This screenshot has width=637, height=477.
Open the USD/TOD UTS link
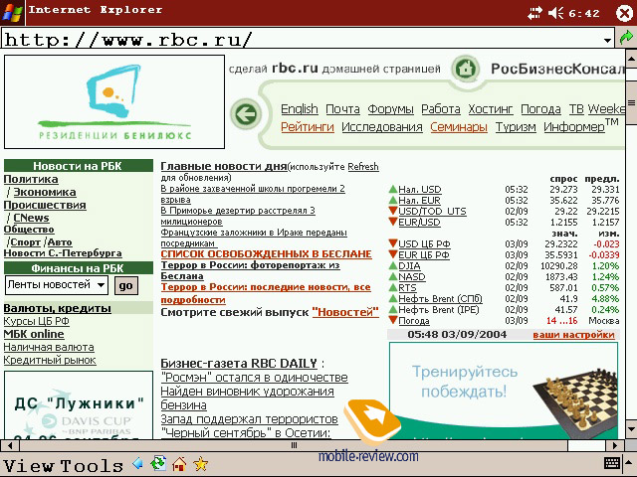[x=432, y=212]
